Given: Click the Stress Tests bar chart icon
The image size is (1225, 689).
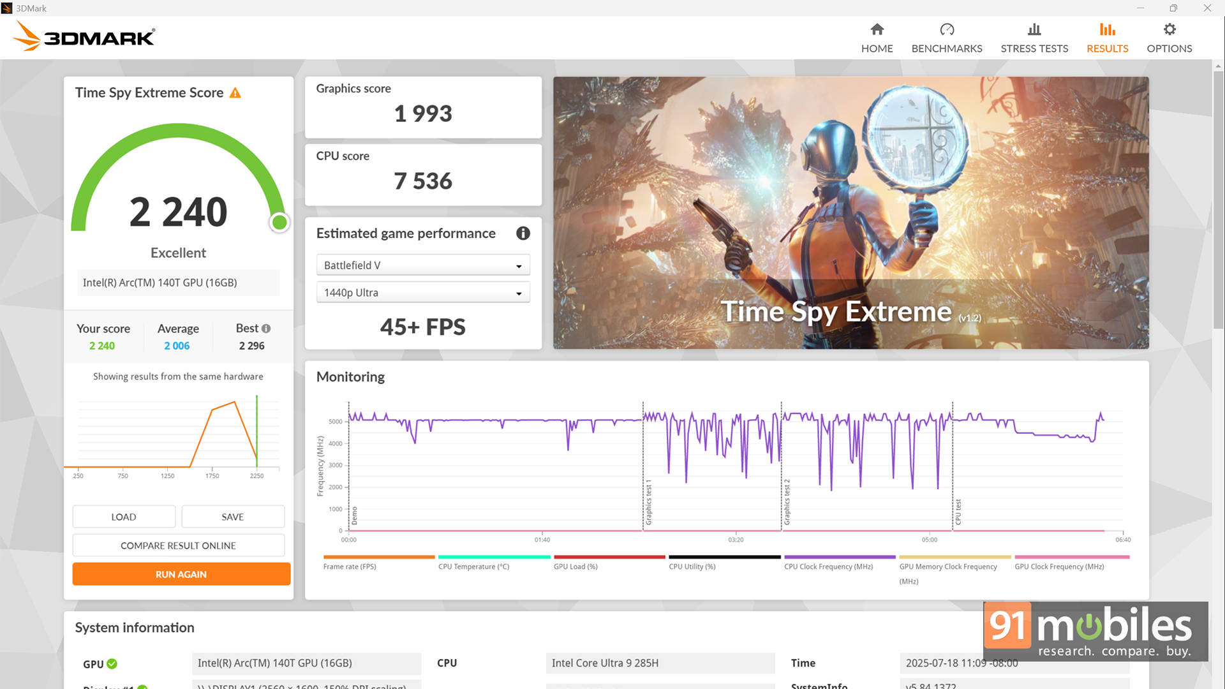Looking at the screenshot, I should pos(1034,29).
